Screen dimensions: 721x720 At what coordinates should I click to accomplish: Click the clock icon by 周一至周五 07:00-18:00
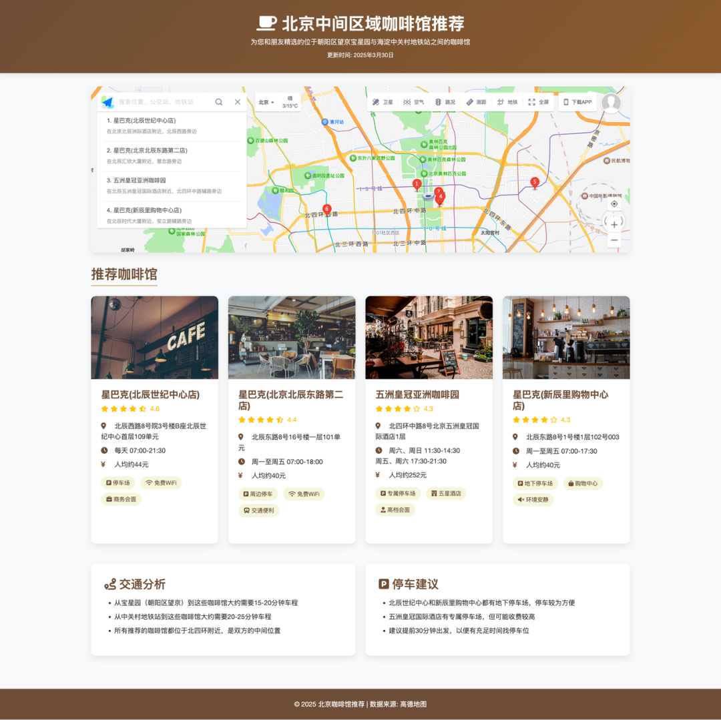pos(242,461)
